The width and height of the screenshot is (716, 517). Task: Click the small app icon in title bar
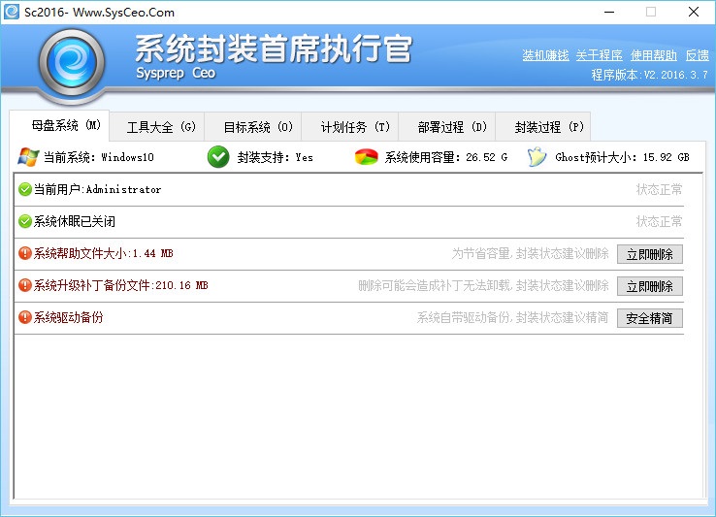(x=12, y=12)
